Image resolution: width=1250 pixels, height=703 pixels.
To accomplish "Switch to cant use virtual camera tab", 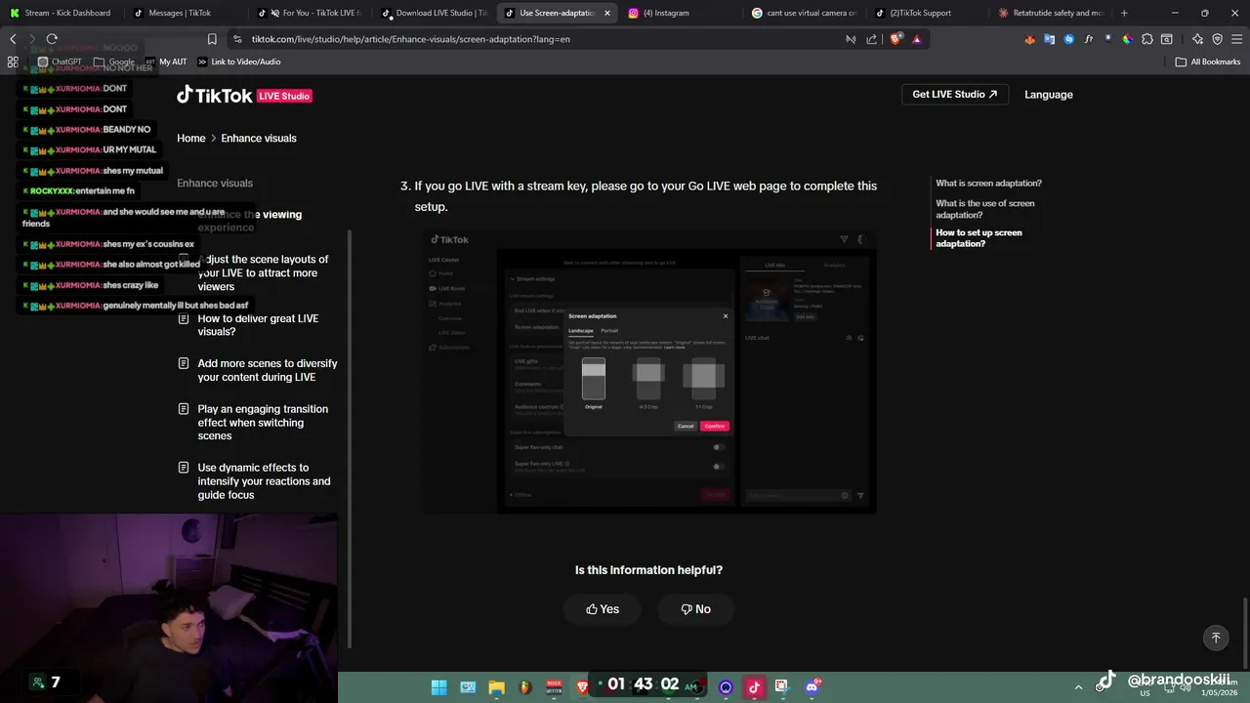I will 803,13.
